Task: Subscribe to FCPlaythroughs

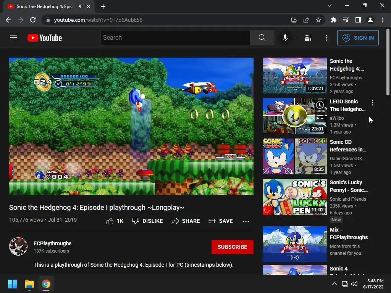Action: [x=233, y=247]
